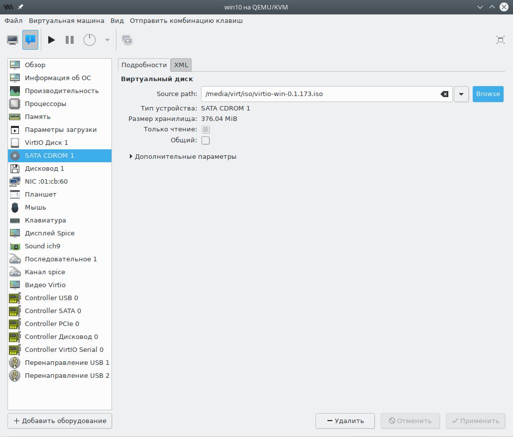Open the shutdown options dropdown arrow
This screenshot has width=513, height=437.
(x=107, y=40)
